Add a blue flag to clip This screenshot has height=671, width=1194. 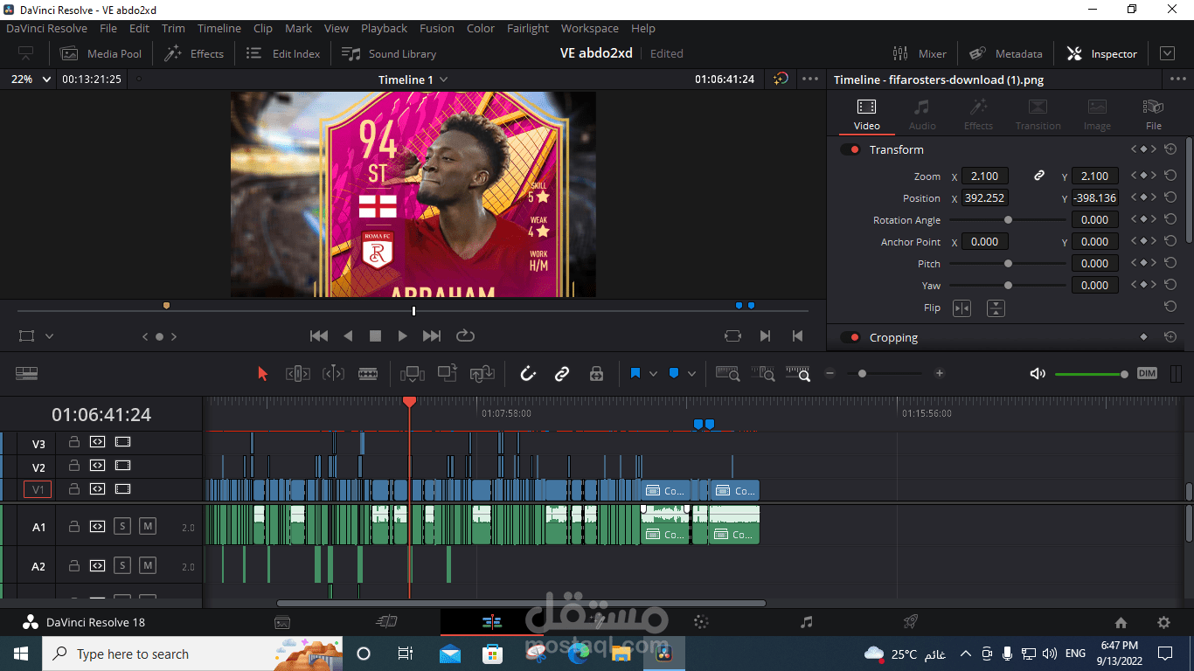click(635, 373)
